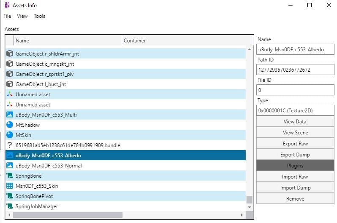Remove the selected asset with Remove button

[x=295, y=198]
